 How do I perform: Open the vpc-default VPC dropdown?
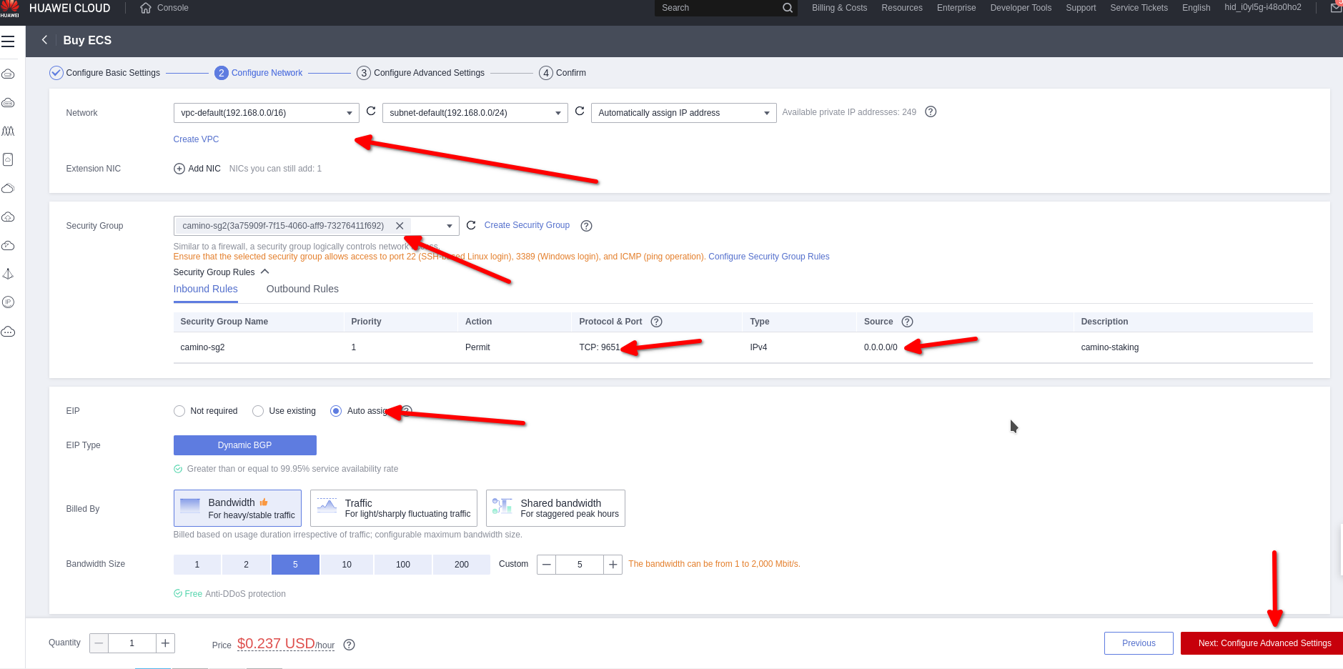pos(266,113)
